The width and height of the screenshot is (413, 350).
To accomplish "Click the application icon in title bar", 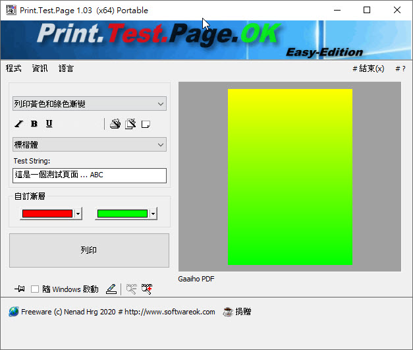I will pos(11,10).
